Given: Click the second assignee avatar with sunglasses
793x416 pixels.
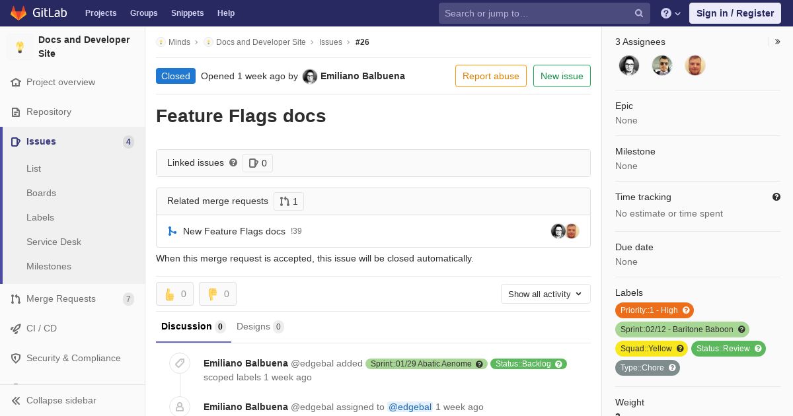Looking at the screenshot, I should pyautogui.click(x=662, y=65).
